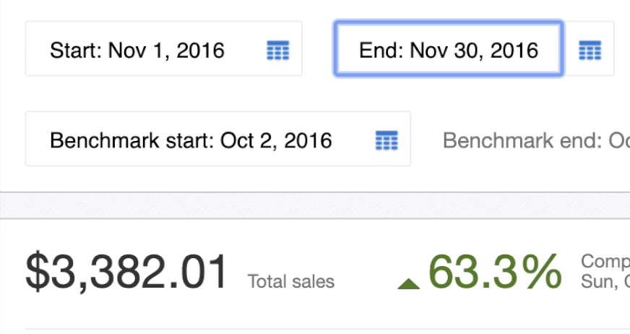Click the 'Nov 30, 2016' date value
This screenshot has height=334, width=630.
tap(474, 51)
